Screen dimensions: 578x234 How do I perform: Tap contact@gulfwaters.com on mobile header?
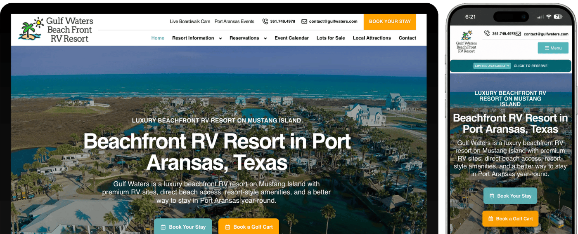coord(546,34)
